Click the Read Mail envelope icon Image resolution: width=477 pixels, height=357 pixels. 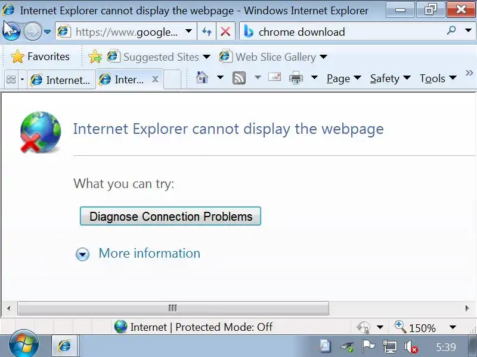(275, 77)
